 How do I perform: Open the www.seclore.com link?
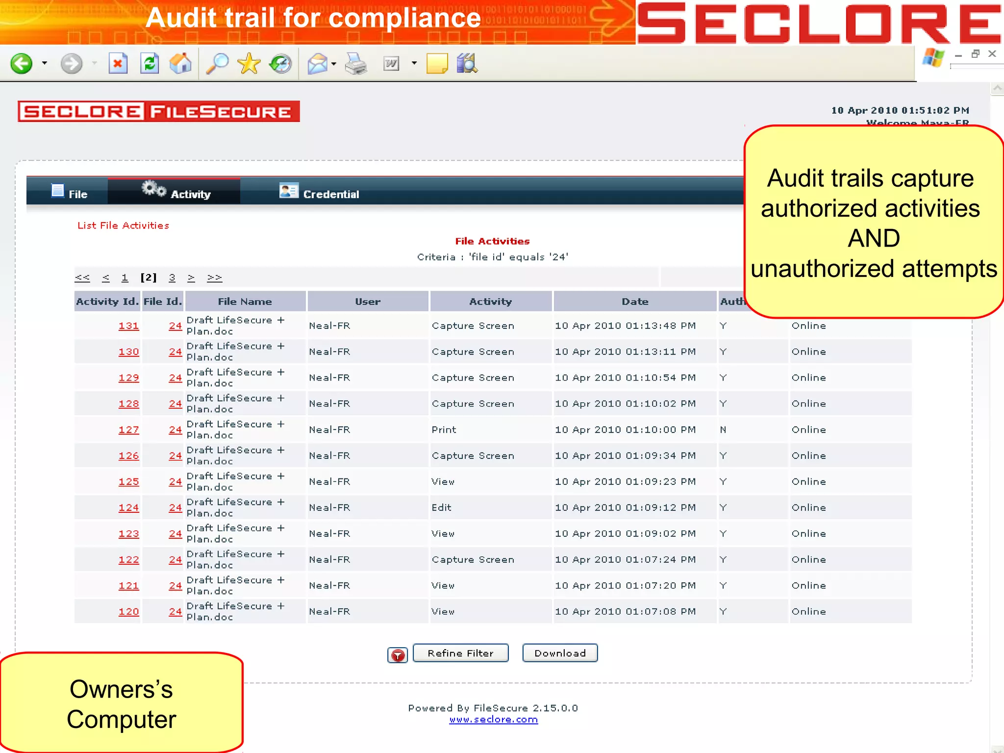point(493,720)
